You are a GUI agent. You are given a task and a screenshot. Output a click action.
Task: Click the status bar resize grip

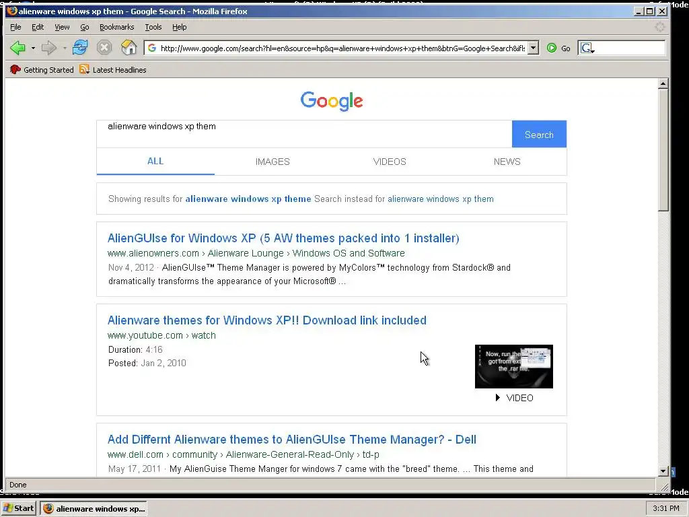coord(664,486)
